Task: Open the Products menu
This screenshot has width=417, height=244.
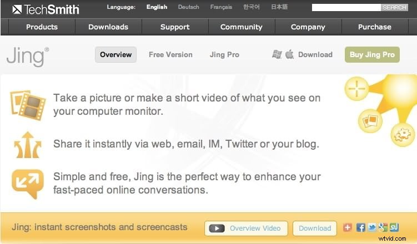Action: pos(42,27)
